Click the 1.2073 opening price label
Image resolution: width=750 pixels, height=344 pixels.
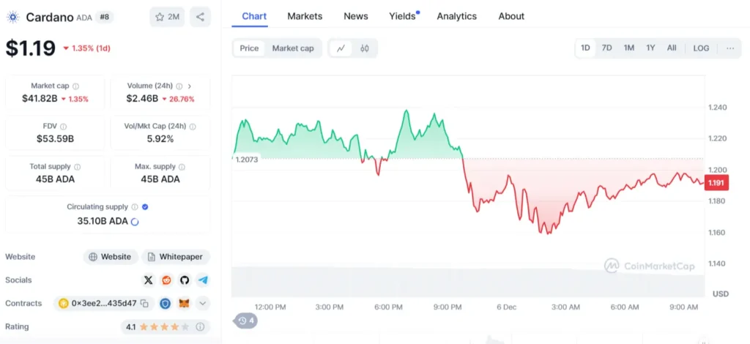[247, 159]
